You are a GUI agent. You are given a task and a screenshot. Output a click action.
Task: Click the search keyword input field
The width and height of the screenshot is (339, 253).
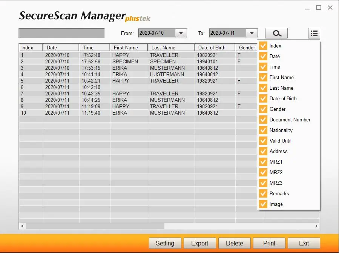pos(61,33)
